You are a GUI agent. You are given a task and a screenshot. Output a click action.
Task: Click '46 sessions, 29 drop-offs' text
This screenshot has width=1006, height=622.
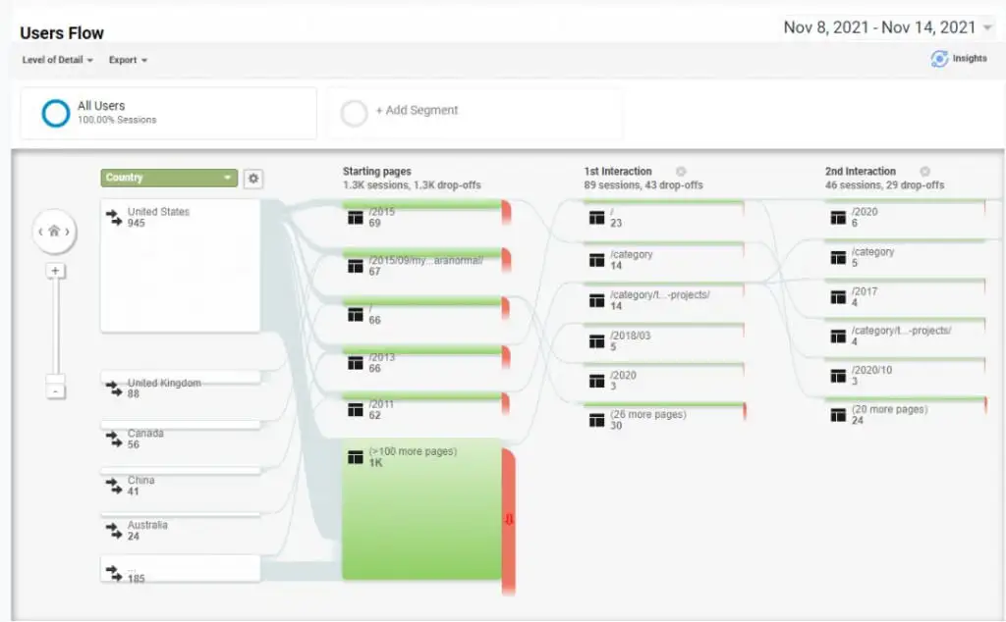pyautogui.click(x=884, y=185)
